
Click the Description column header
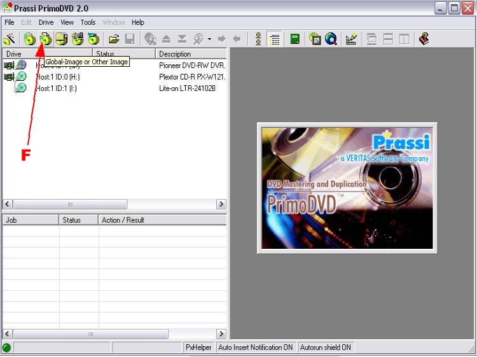click(191, 54)
